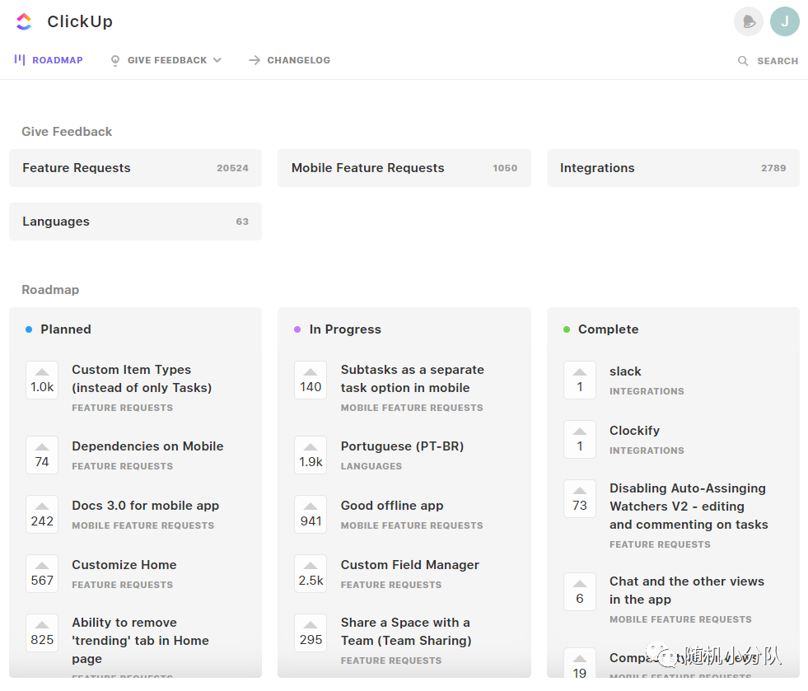This screenshot has width=808, height=691.
Task: Open the Feature Requests board
Action: coord(135,168)
